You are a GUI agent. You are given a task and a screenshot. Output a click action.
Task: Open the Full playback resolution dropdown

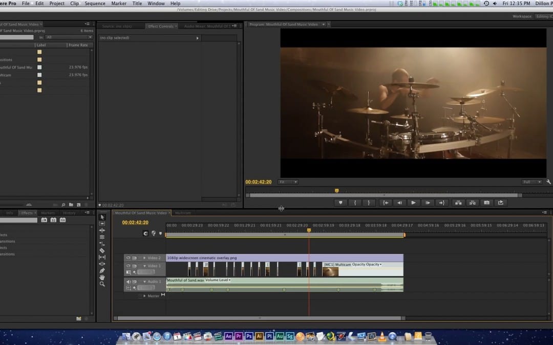532,182
